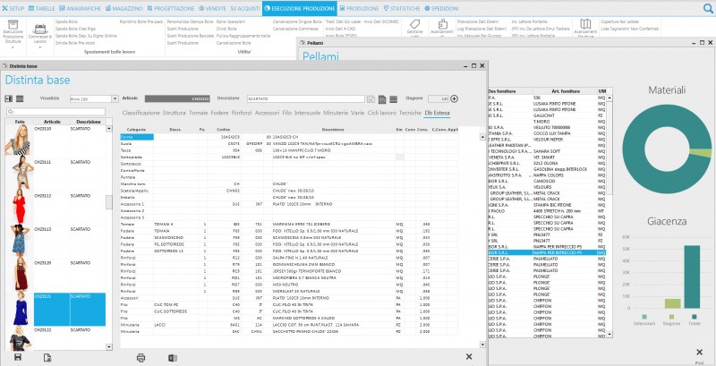The height and width of the screenshot is (366, 716).
Task: Click the save floppy disk icon
Action: (x=18, y=357)
